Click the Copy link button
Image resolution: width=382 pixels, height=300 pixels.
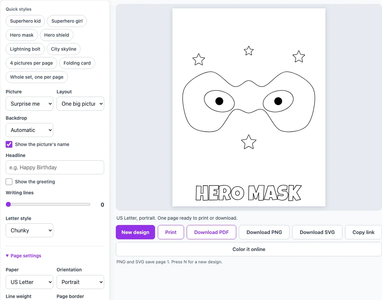(363, 232)
